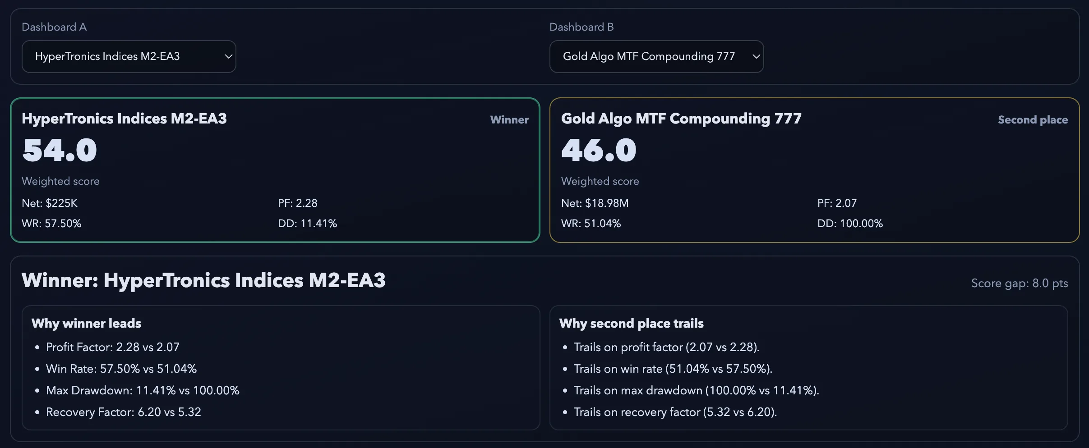Select the Why winner leads panel header
The height and width of the screenshot is (448, 1089).
pos(86,323)
